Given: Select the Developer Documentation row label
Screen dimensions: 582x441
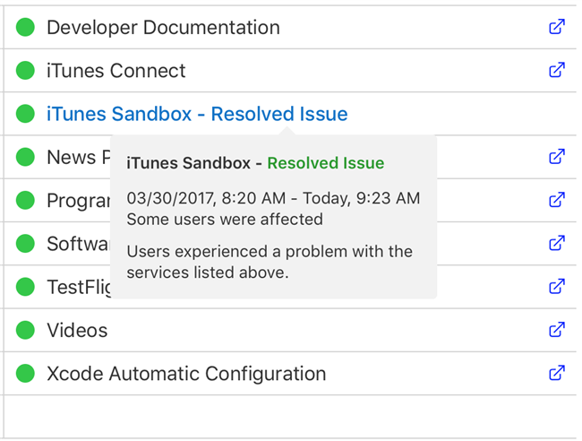Looking at the screenshot, I should [x=163, y=28].
